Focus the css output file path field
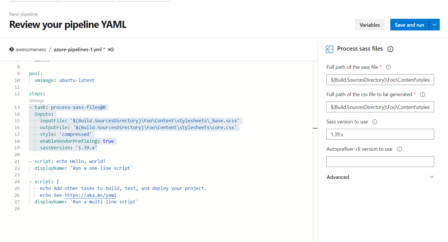The image size is (448, 242). [x=380, y=107]
